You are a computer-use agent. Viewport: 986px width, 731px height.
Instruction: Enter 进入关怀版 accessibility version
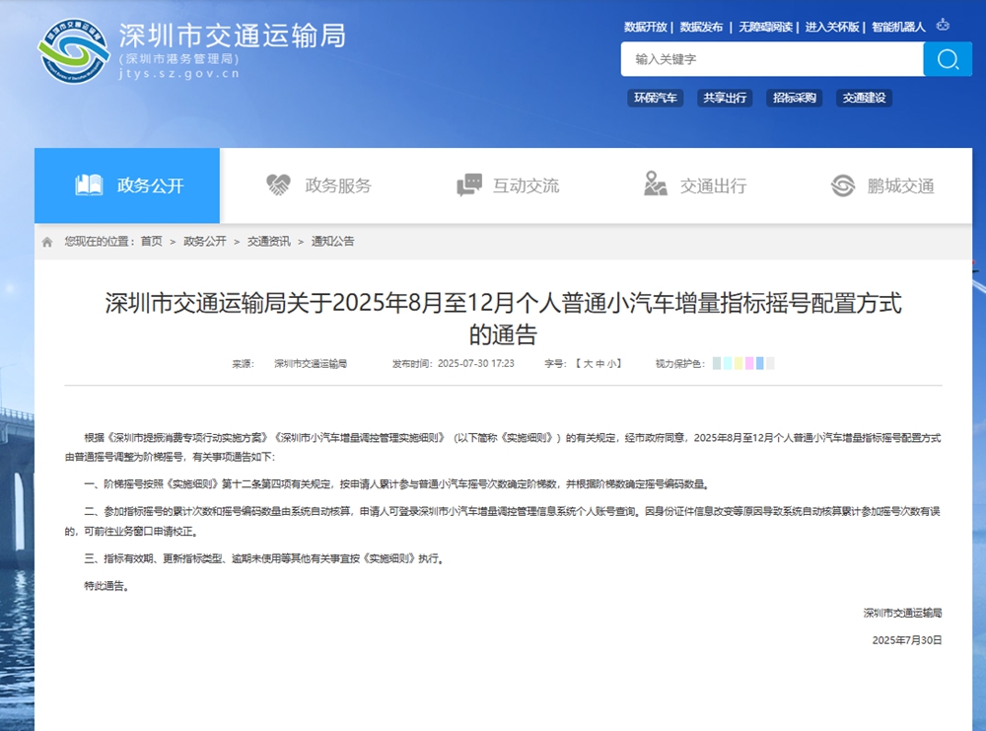point(832,27)
